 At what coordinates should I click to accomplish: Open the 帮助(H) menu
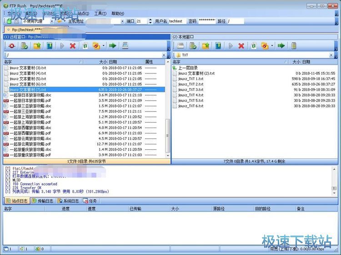[x=118, y=14]
